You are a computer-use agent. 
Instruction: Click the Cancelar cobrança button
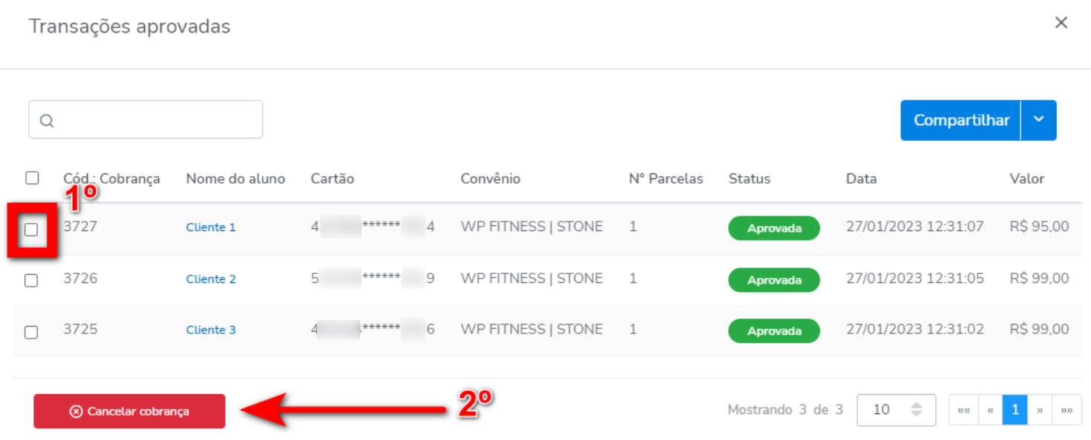[x=129, y=411]
